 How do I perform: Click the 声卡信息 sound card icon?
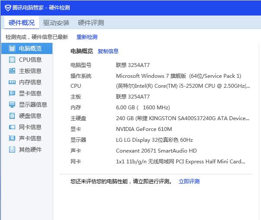(x=12, y=138)
